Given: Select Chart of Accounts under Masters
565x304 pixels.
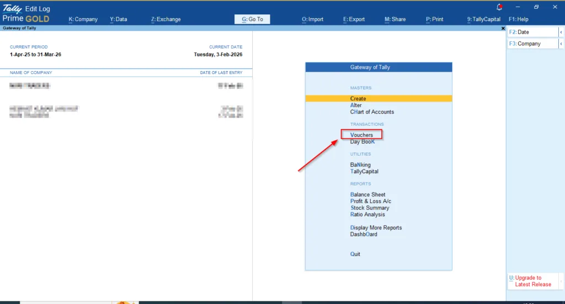Looking at the screenshot, I should tap(372, 112).
